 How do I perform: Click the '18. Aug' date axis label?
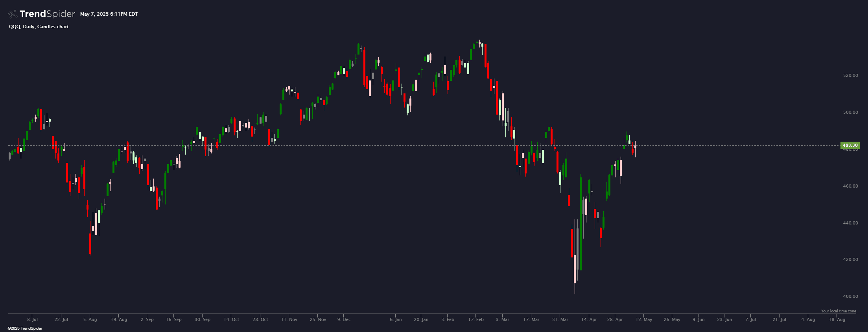837,319
